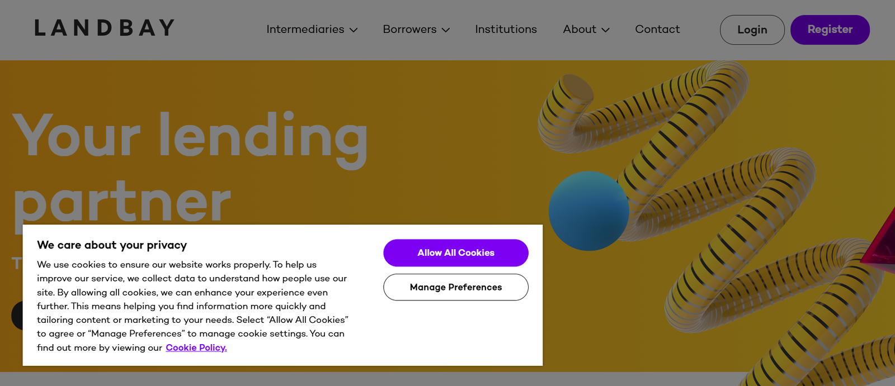This screenshot has height=386, width=895.
Task: Click the blue sphere graphic
Action: click(588, 211)
